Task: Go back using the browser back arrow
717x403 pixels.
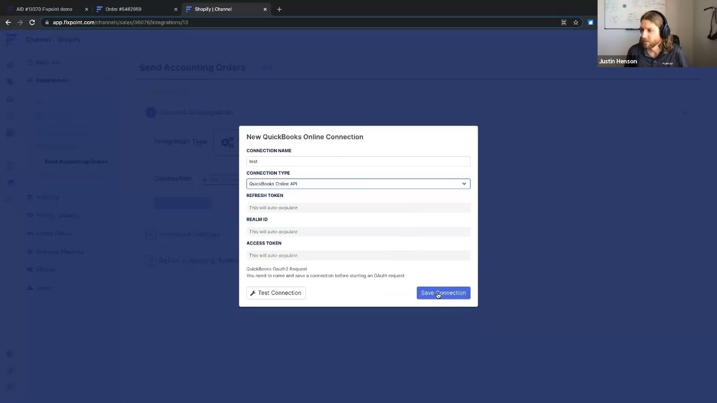Action: pos(8,22)
